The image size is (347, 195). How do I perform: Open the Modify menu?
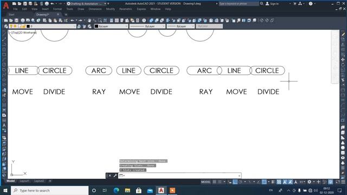(x=110, y=9)
